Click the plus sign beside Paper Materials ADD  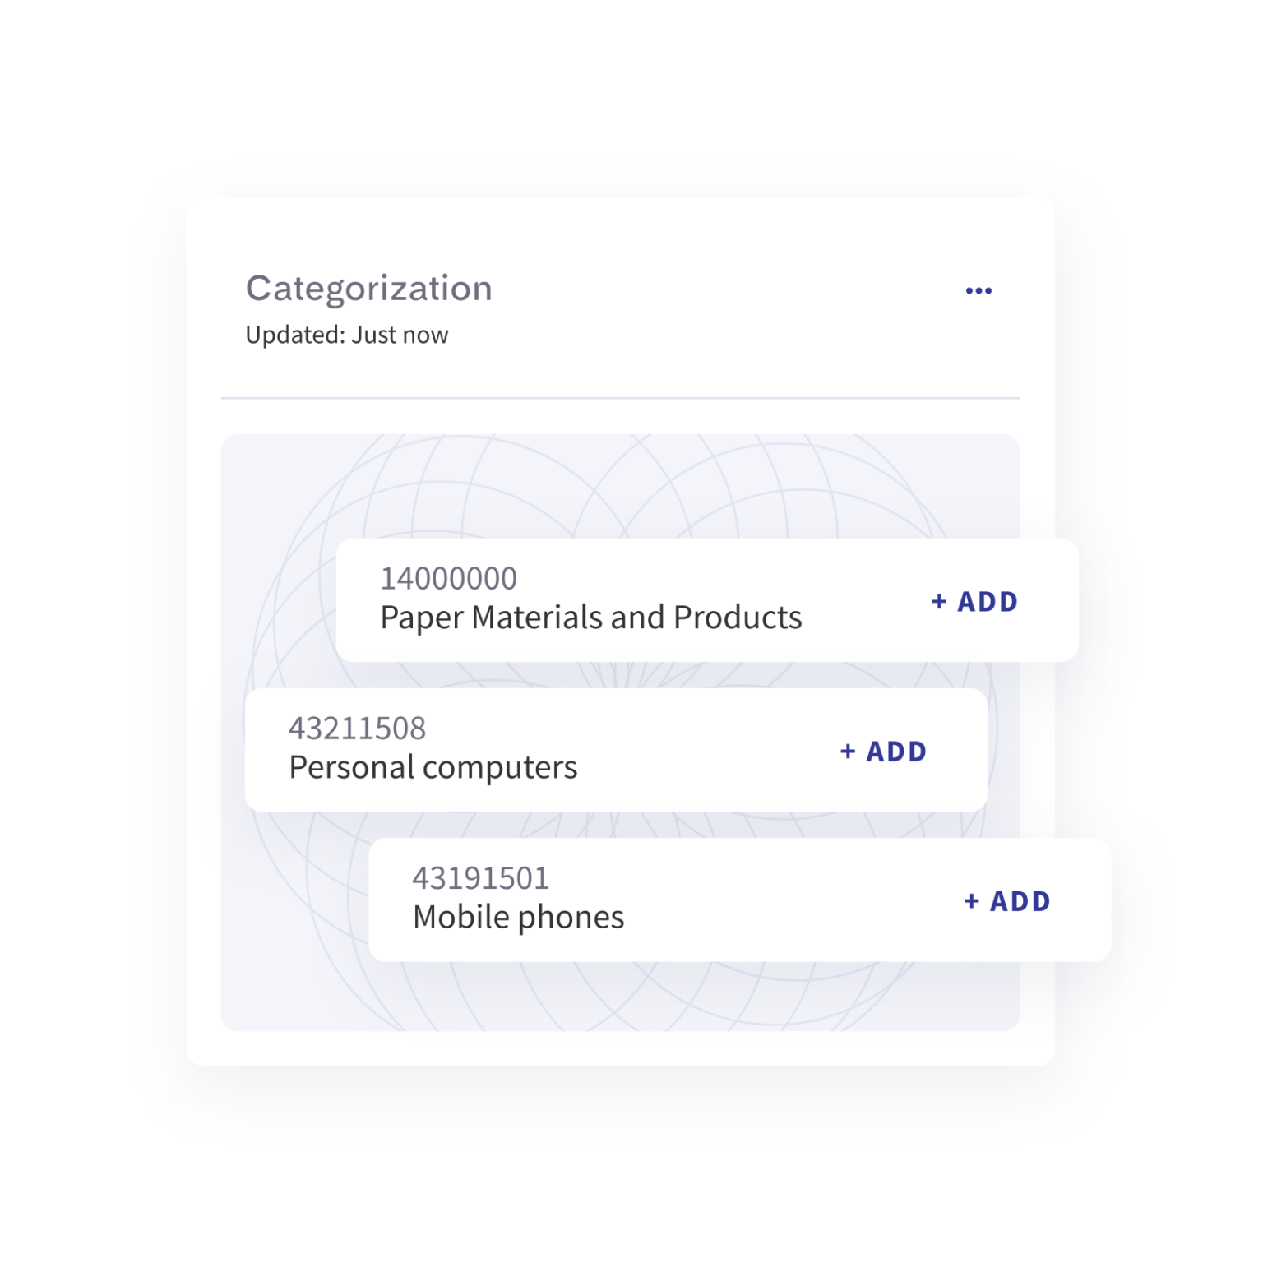(939, 602)
